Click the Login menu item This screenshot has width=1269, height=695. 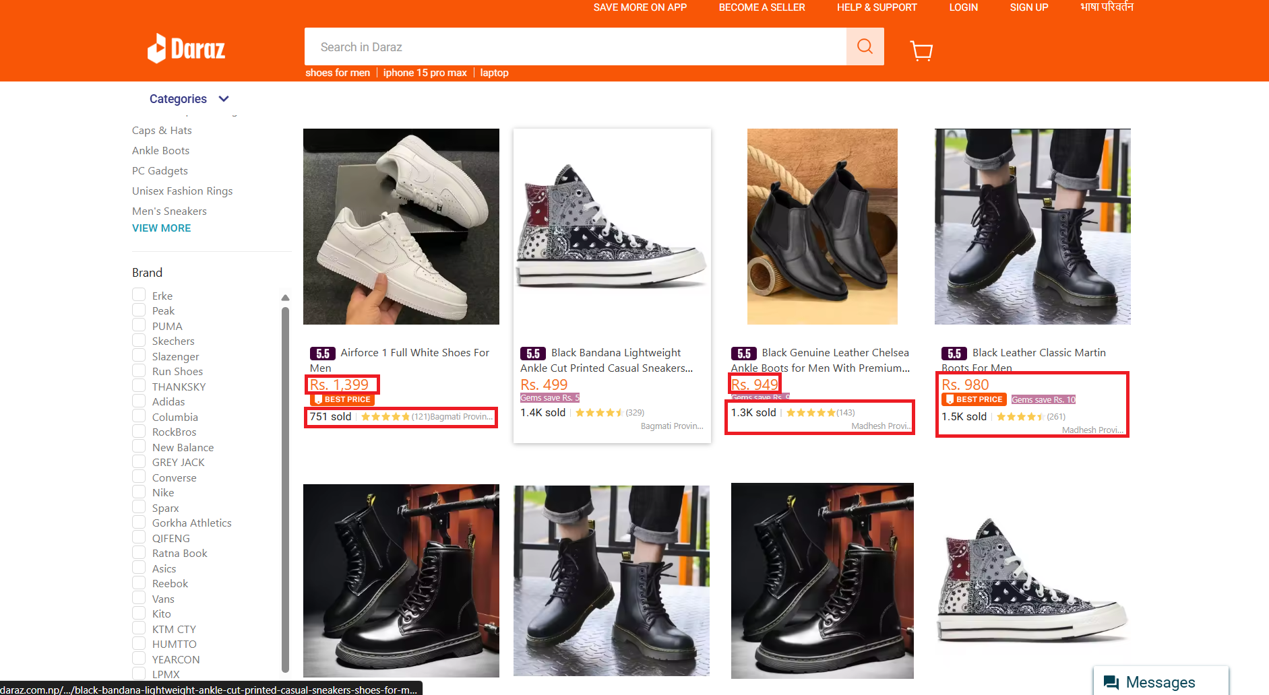[963, 7]
